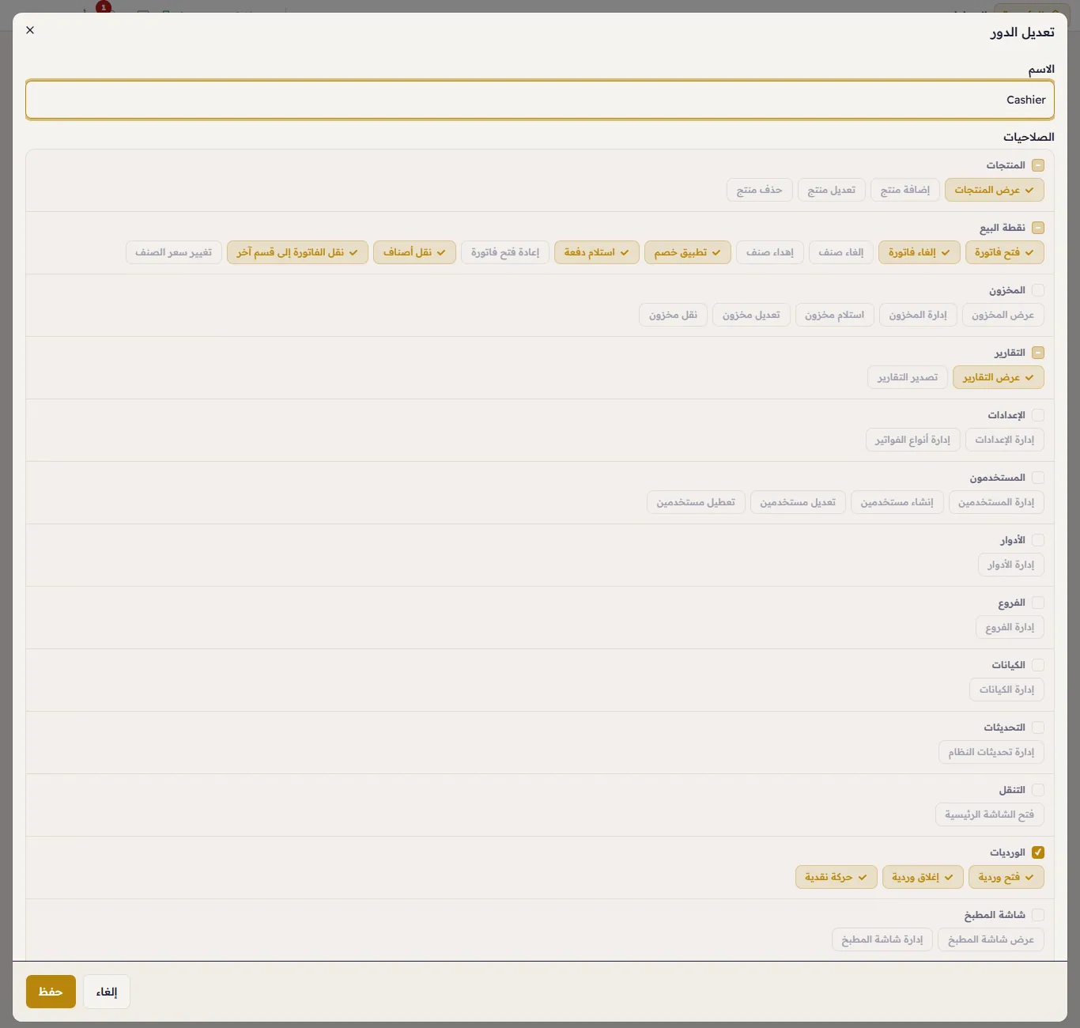
Task: Enable the إلغاء صنف permission
Action: pyautogui.click(x=841, y=252)
